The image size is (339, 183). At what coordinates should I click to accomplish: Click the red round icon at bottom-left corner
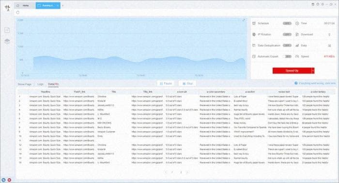(9, 180)
